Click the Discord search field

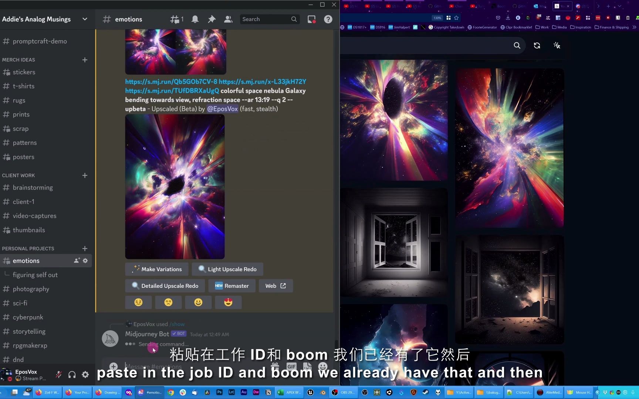point(269,19)
